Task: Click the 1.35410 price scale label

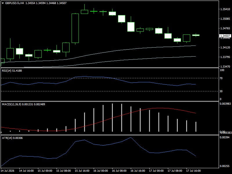Action: (x=225, y=9)
